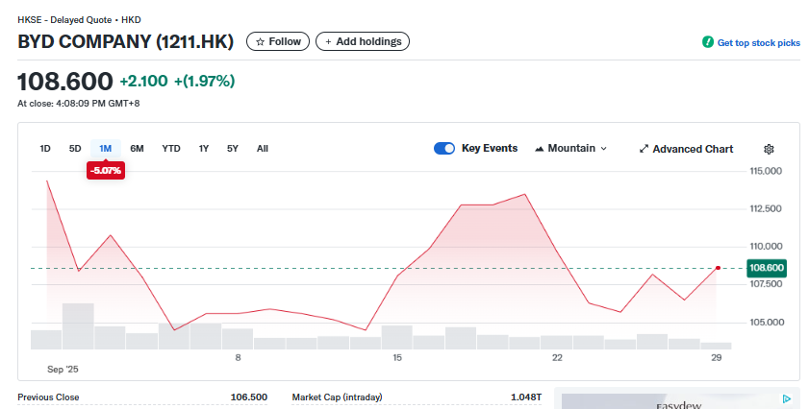The width and height of the screenshot is (809, 409).
Task: Select the 5Y time range
Action: coord(233,149)
